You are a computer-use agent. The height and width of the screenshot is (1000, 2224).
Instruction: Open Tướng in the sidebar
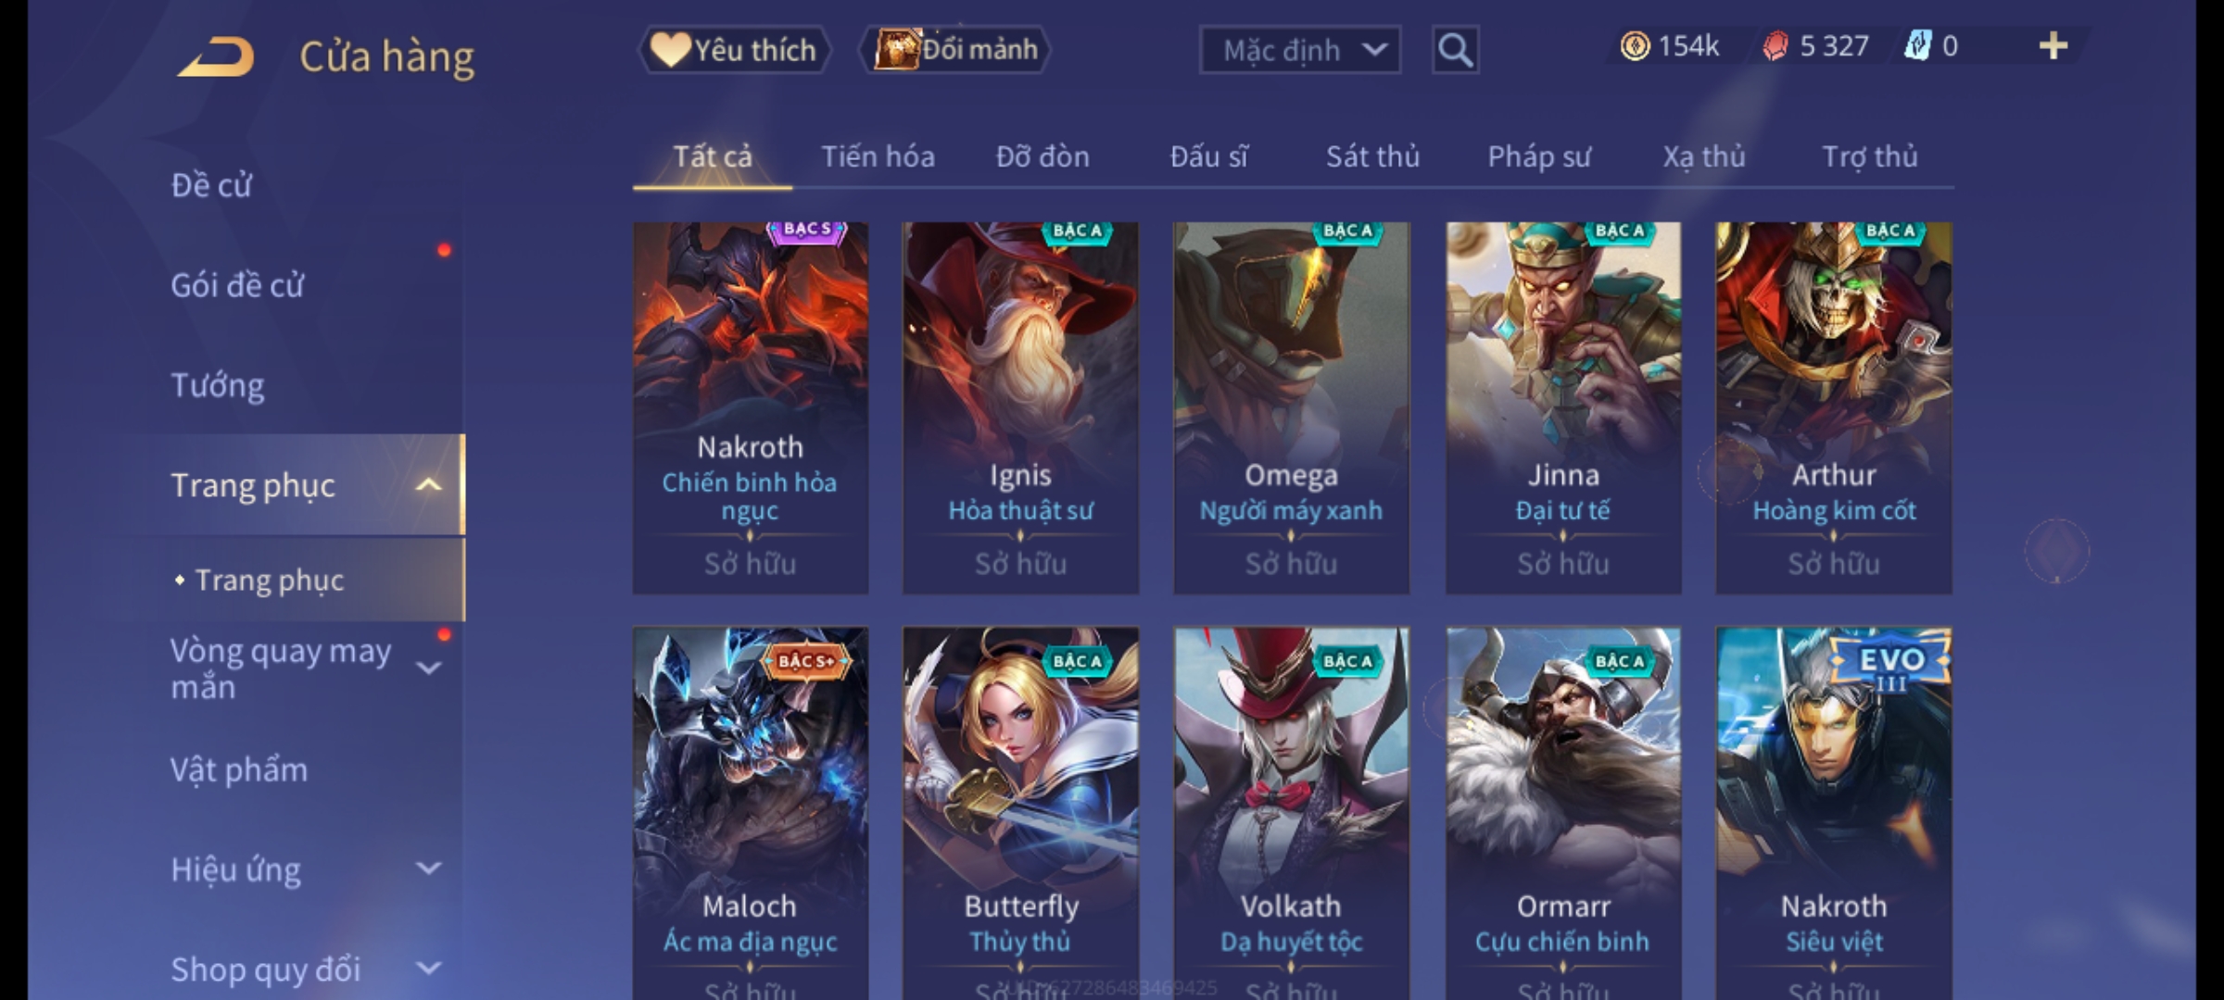pos(218,385)
